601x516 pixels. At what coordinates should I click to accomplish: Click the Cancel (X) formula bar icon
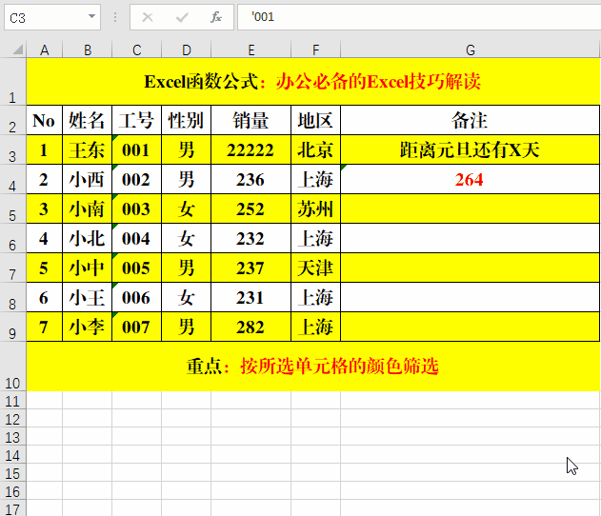tap(148, 17)
